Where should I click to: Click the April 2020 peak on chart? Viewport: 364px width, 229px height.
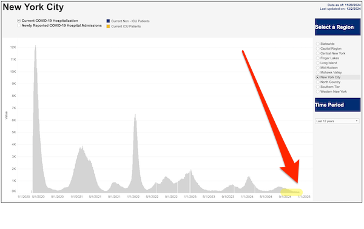pyautogui.click(x=36, y=47)
